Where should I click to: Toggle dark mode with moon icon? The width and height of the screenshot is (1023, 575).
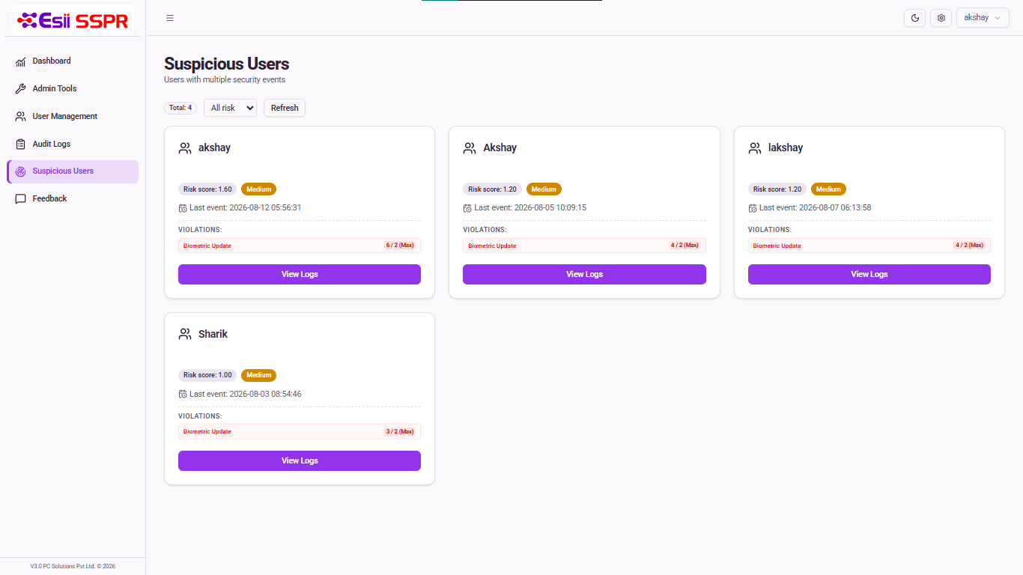tap(915, 18)
